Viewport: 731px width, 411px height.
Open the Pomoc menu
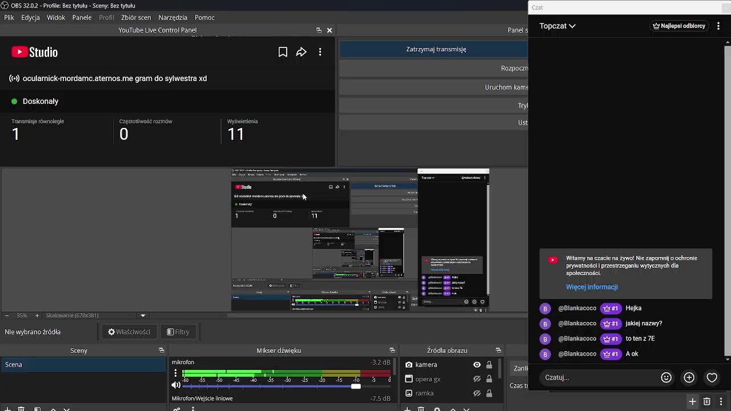(x=204, y=18)
